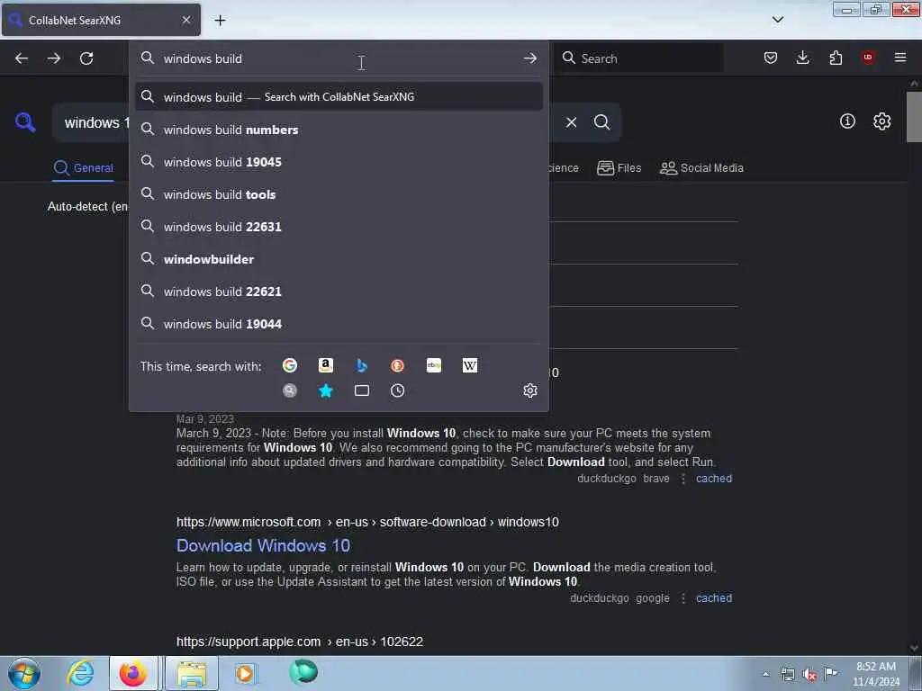Switch to the General results tab

click(x=83, y=168)
